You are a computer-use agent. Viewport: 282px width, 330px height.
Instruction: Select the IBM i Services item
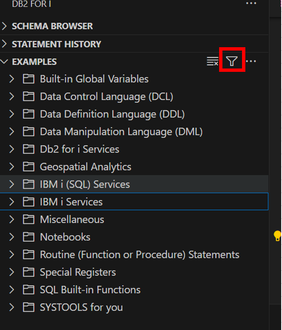(71, 202)
